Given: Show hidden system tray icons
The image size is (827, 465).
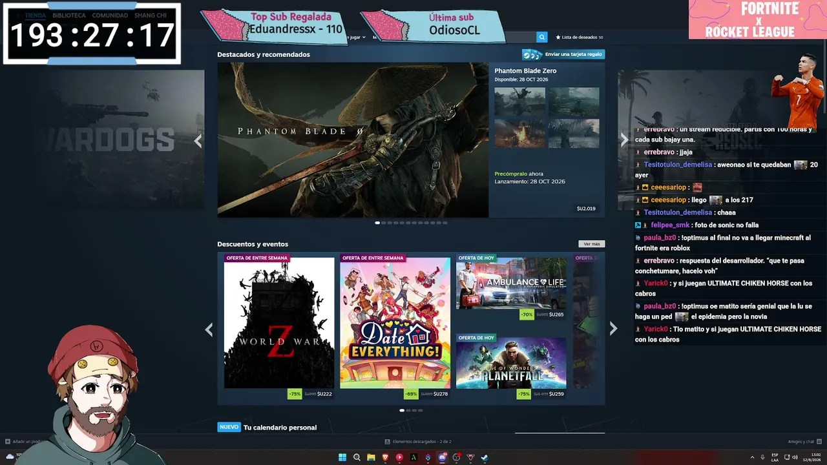Looking at the screenshot, I should click(752, 457).
